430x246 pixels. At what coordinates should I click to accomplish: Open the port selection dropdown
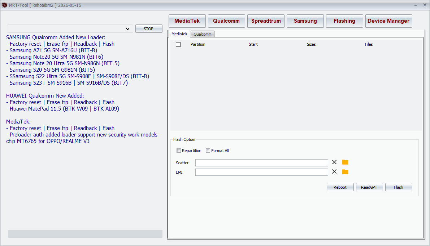click(x=128, y=28)
